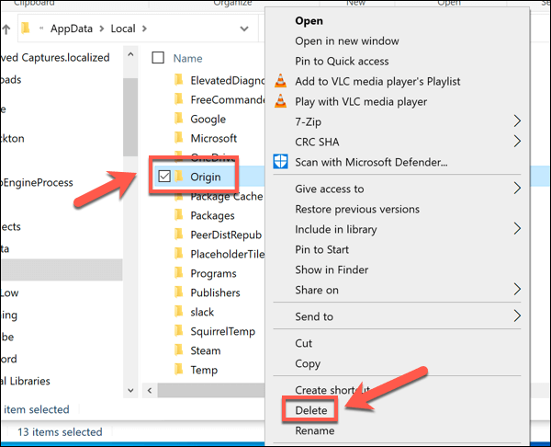Uncheck the Origin folder checkbox

164,176
